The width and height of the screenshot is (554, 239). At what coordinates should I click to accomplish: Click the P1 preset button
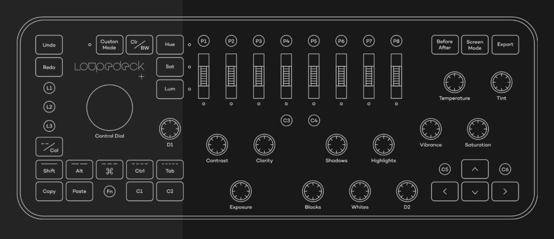tap(204, 41)
